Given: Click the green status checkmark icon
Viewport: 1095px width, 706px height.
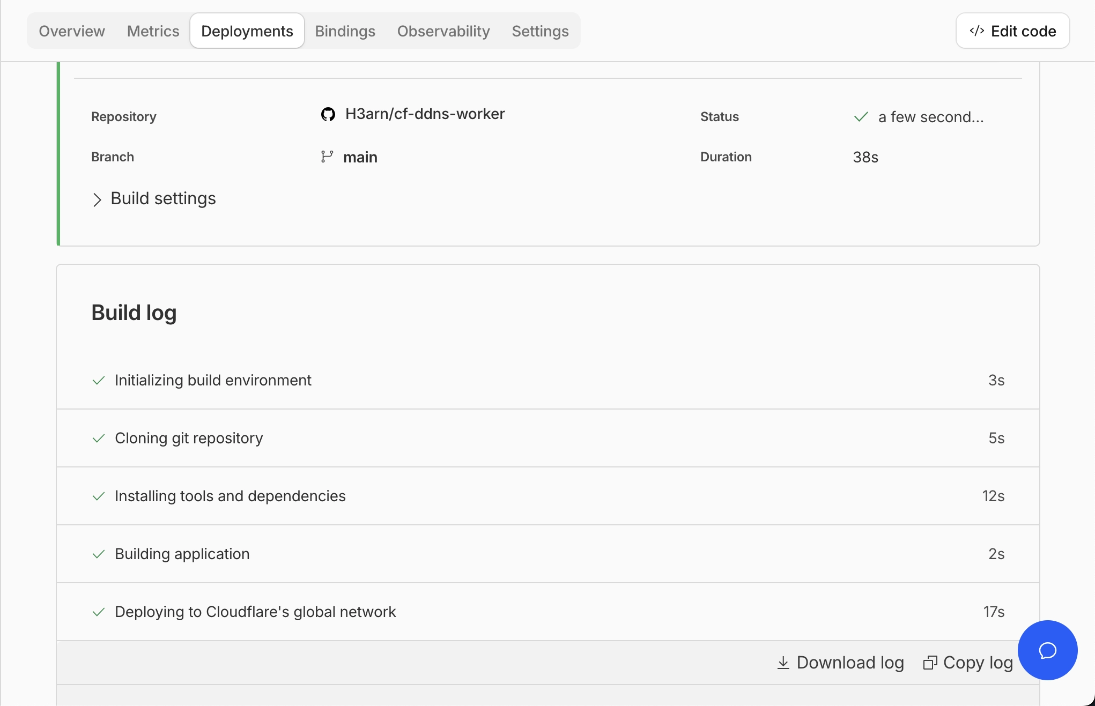Looking at the screenshot, I should [861, 117].
